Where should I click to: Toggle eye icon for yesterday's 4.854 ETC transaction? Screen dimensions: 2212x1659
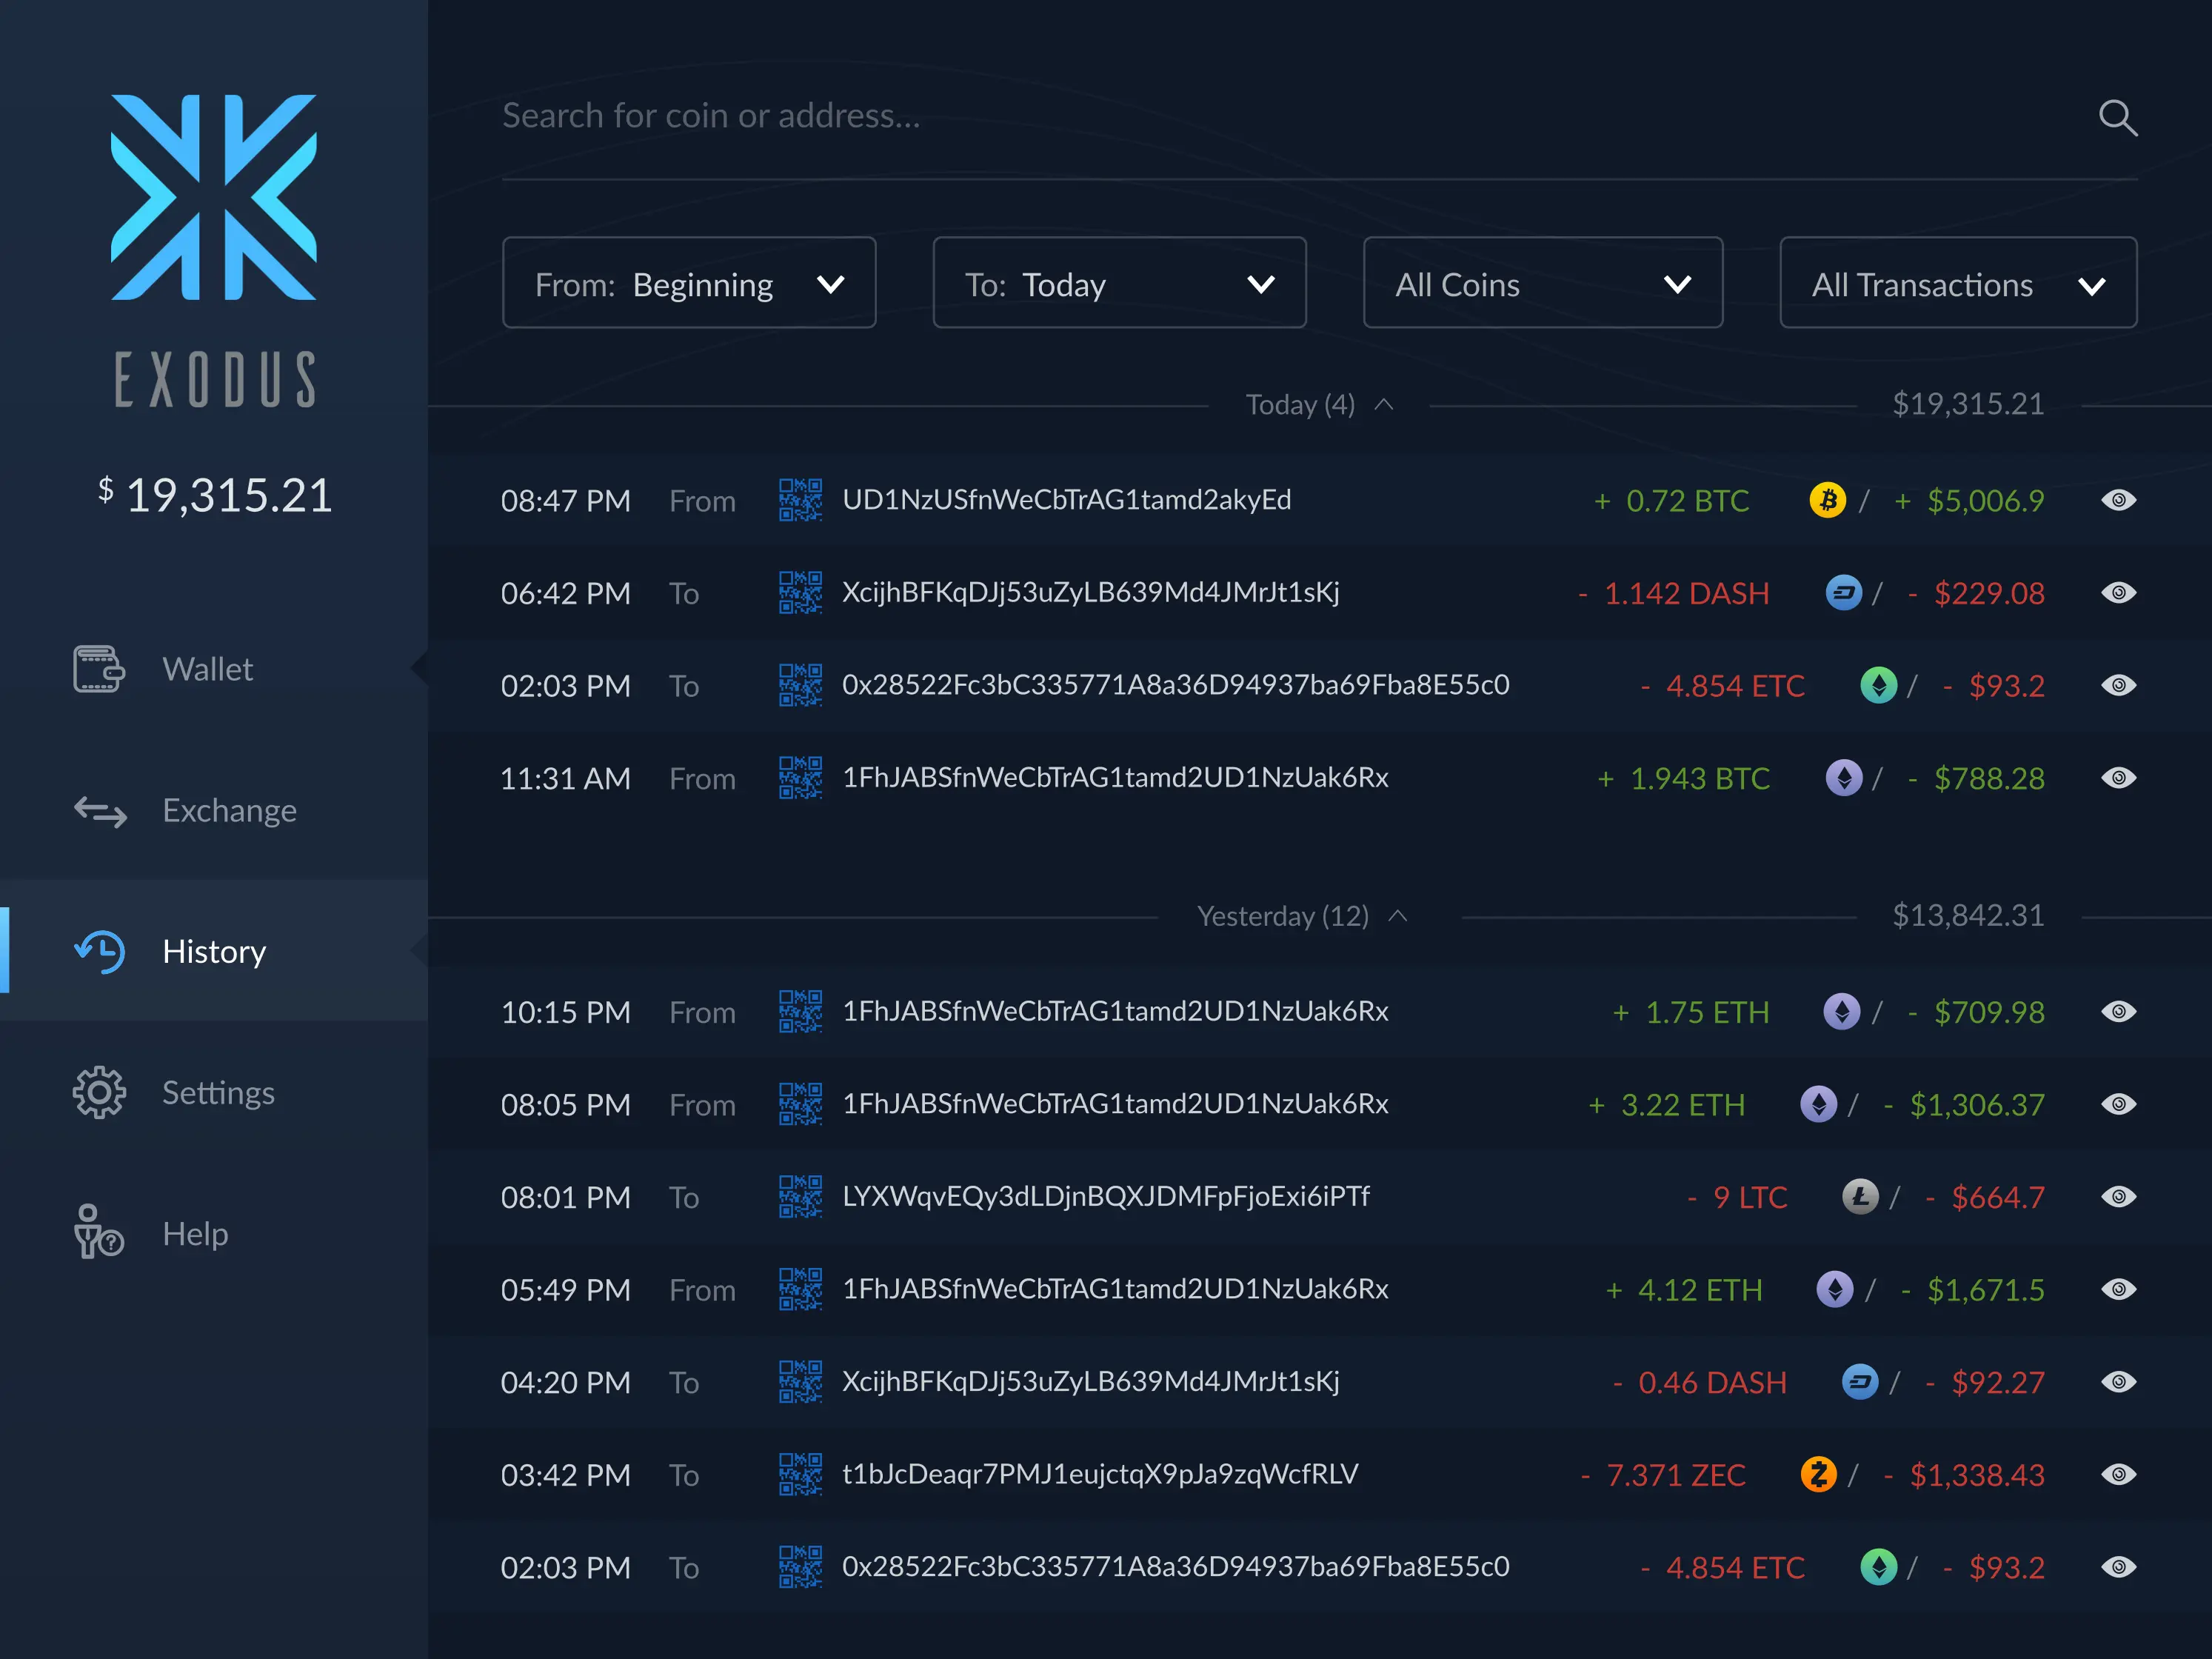click(2118, 1567)
